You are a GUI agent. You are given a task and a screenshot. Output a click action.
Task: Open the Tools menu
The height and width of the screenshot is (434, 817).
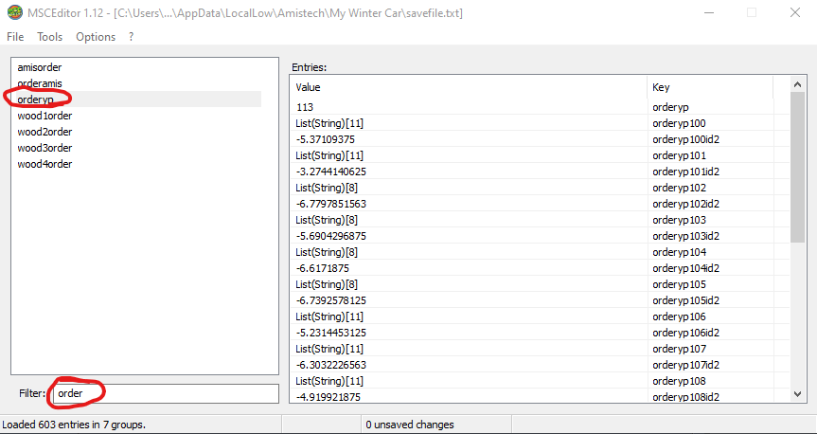(49, 37)
